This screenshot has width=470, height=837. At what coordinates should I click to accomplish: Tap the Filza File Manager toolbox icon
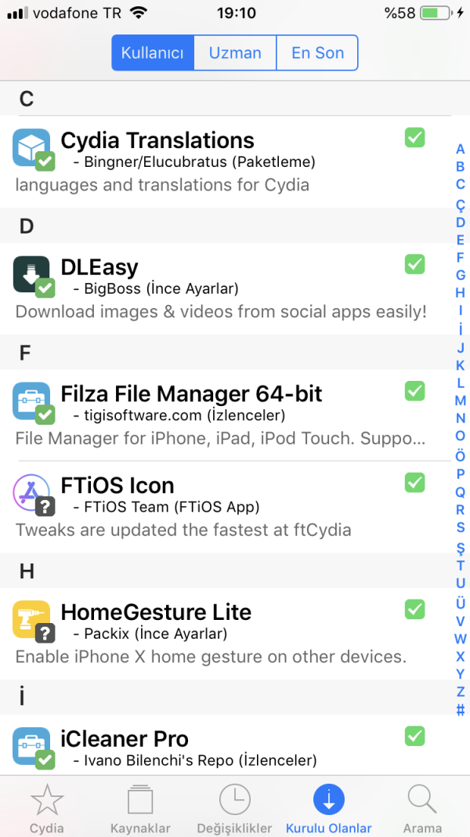pyautogui.click(x=32, y=401)
